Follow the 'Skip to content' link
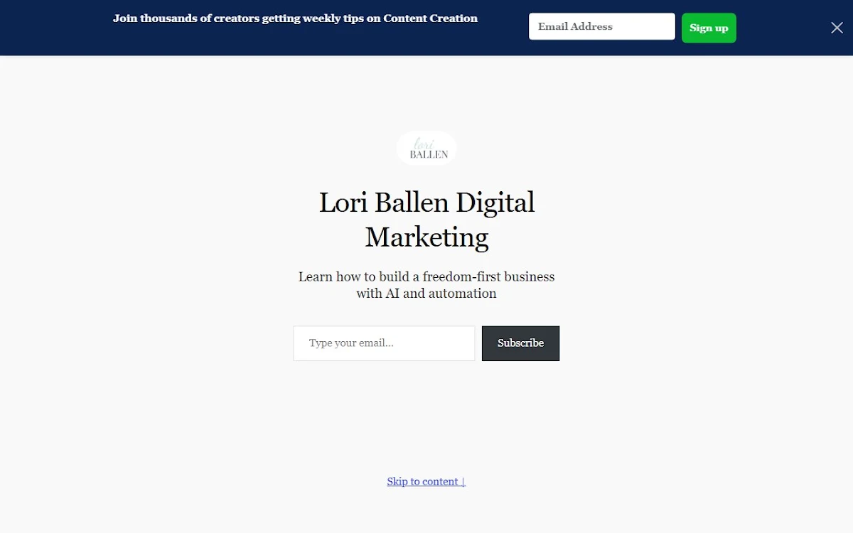This screenshot has width=853, height=533. [426, 482]
